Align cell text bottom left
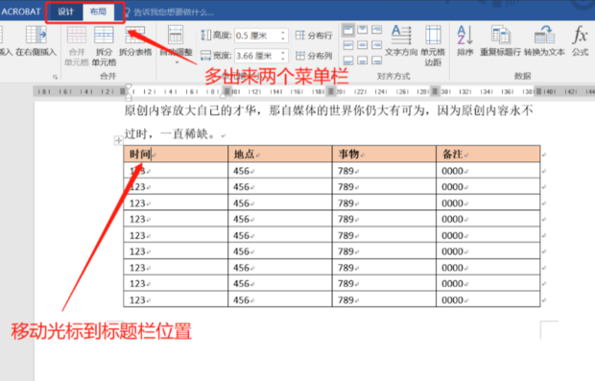The image size is (595, 381). point(348,60)
